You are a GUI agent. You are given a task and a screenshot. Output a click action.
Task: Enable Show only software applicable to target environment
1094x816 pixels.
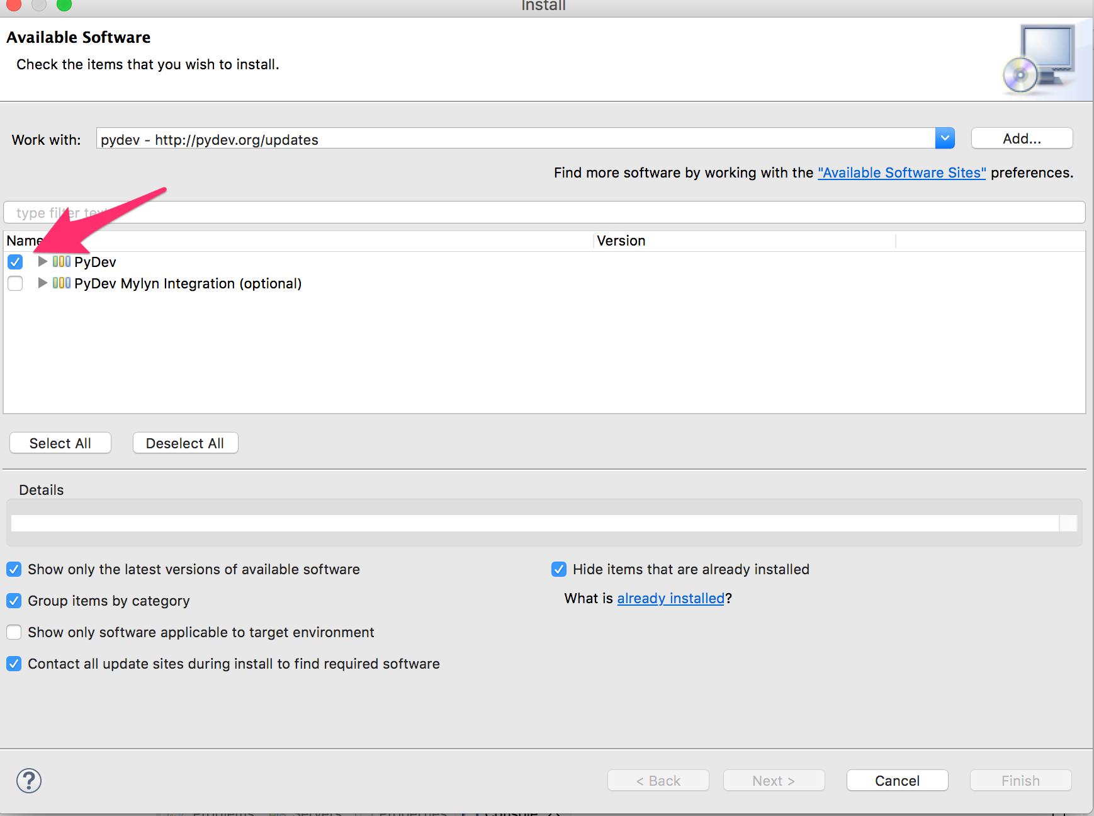tap(14, 632)
